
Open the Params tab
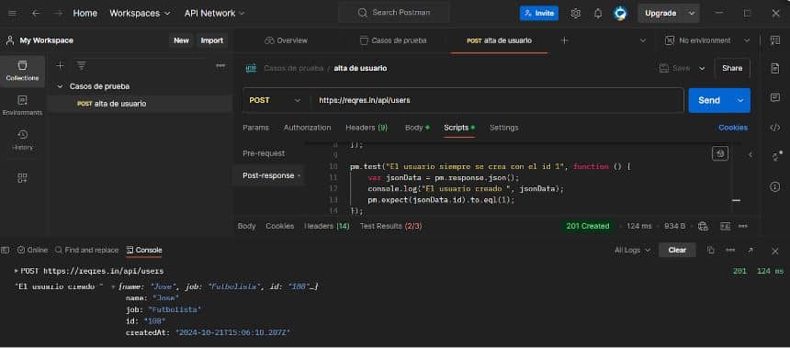[x=255, y=128]
